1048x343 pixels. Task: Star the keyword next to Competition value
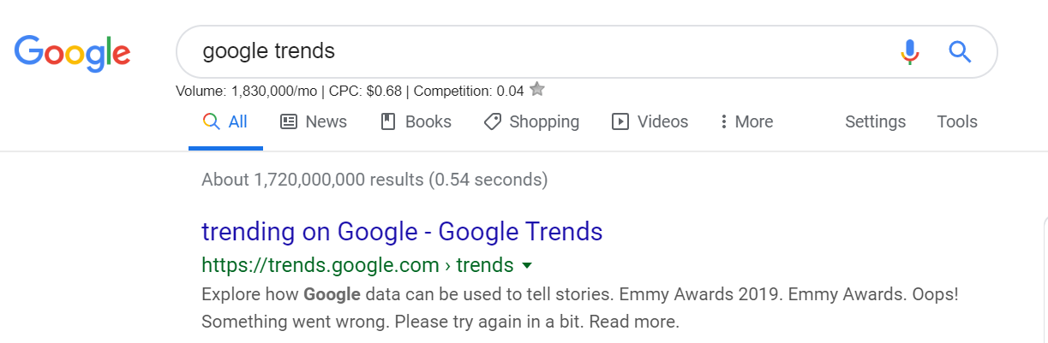coord(537,89)
